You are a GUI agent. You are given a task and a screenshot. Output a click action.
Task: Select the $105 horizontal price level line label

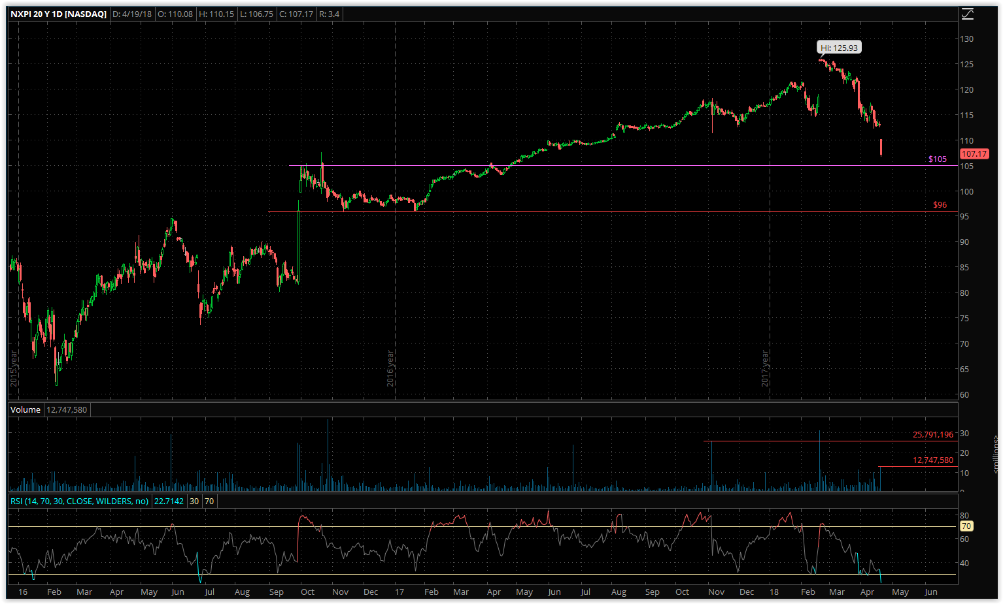pyautogui.click(x=938, y=159)
